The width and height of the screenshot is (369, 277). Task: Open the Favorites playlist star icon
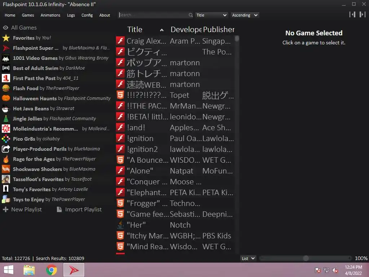tap(6, 38)
